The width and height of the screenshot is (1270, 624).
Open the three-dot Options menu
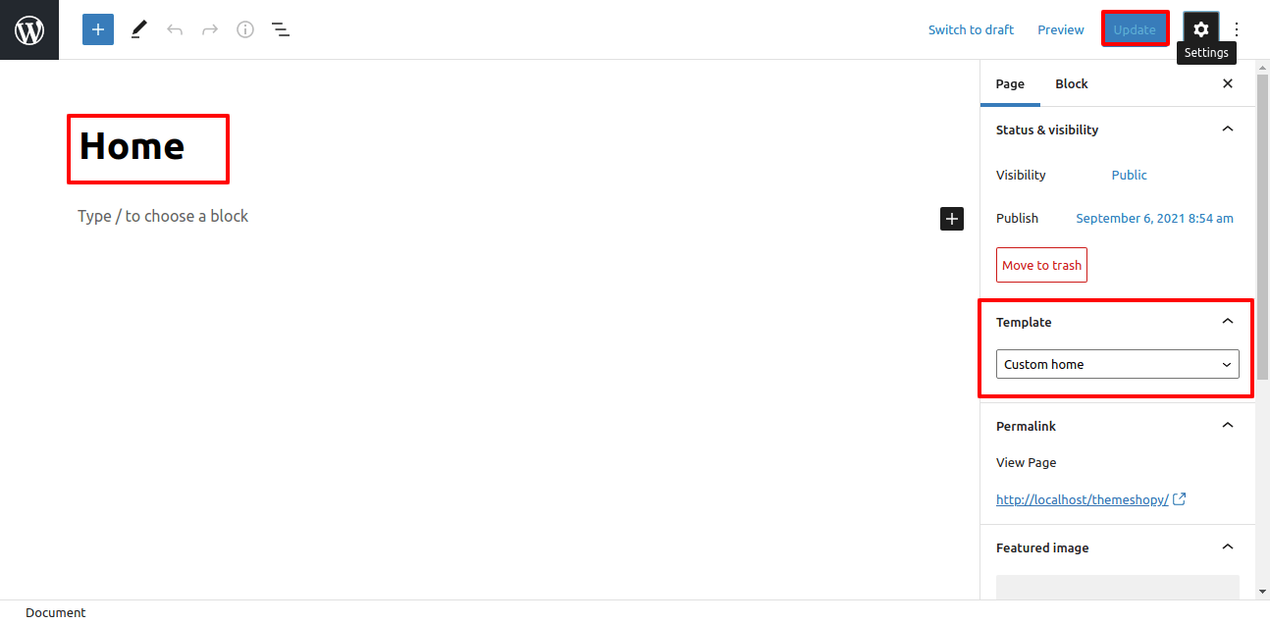(x=1237, y=29)
